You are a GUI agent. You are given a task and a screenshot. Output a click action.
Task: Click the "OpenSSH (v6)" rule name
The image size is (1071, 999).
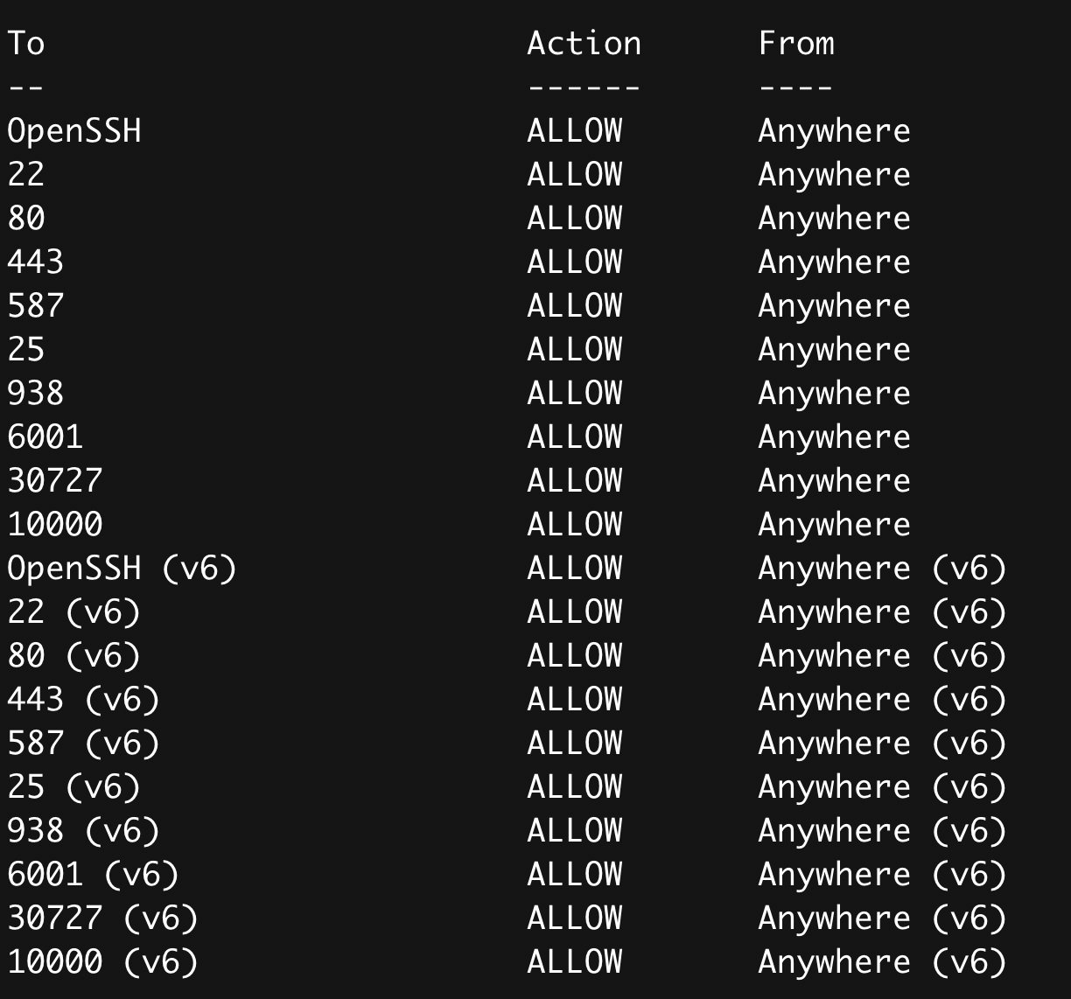pyautogui.click(x=122, y=569)
